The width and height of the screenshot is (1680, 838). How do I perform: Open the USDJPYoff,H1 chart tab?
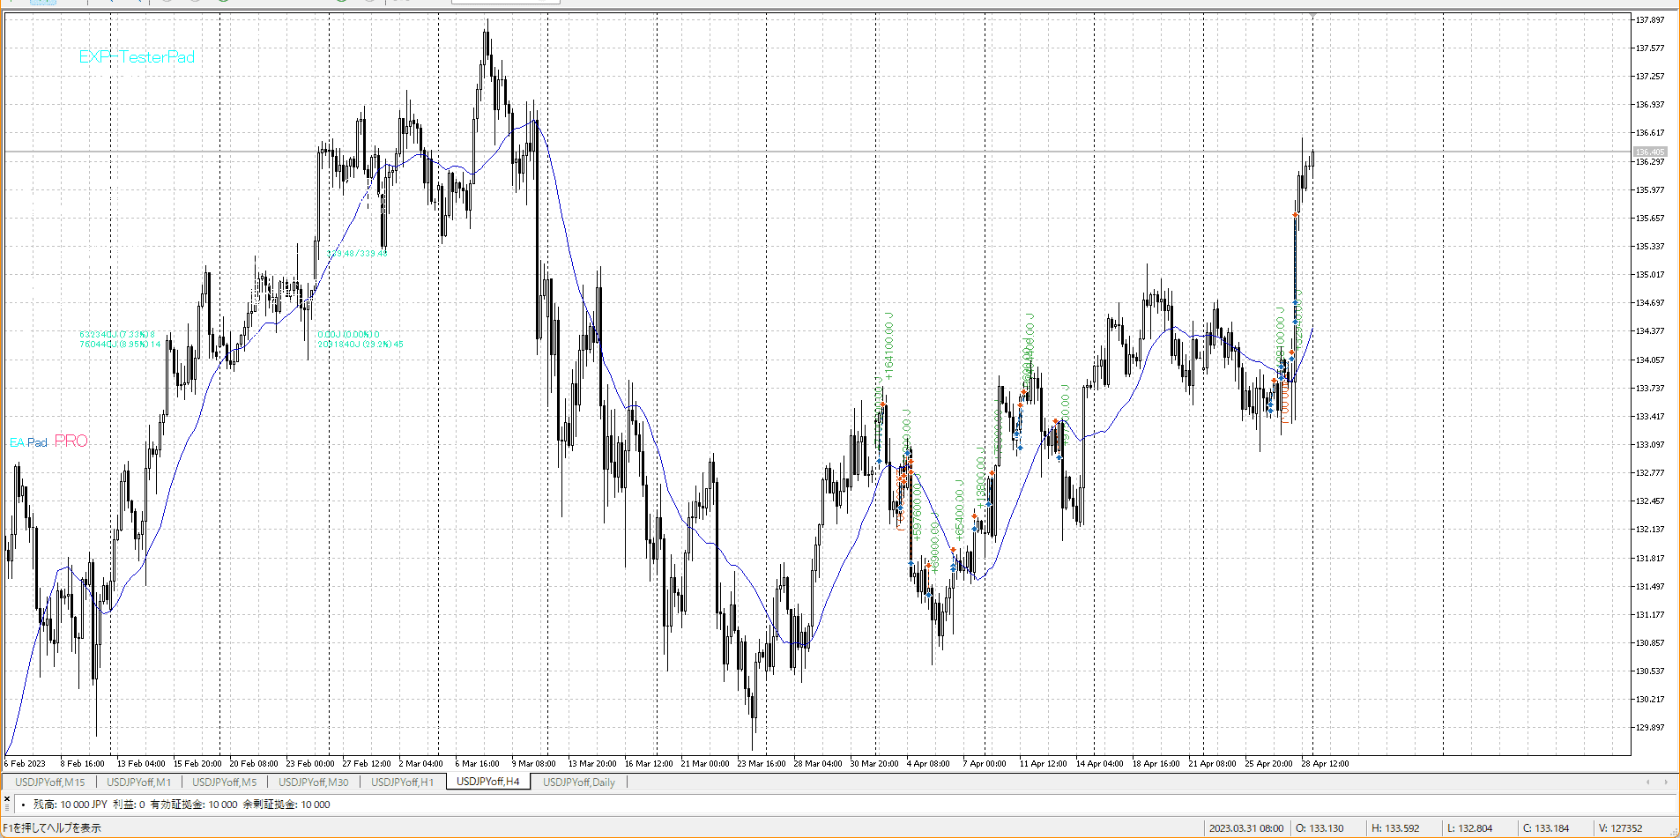(402, 782)
